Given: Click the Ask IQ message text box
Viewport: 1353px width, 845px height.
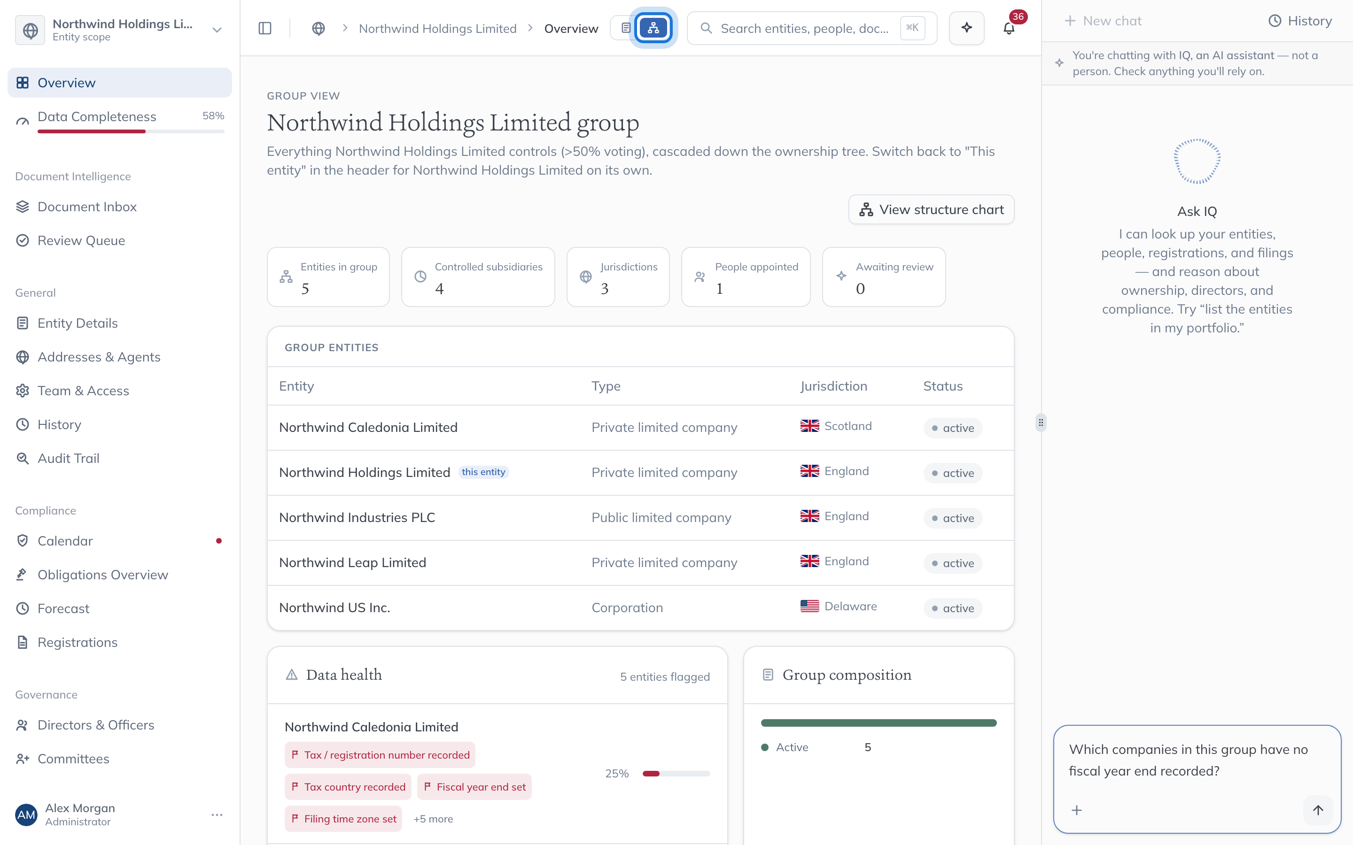Looking at the screenshot, I should 1197,761.
